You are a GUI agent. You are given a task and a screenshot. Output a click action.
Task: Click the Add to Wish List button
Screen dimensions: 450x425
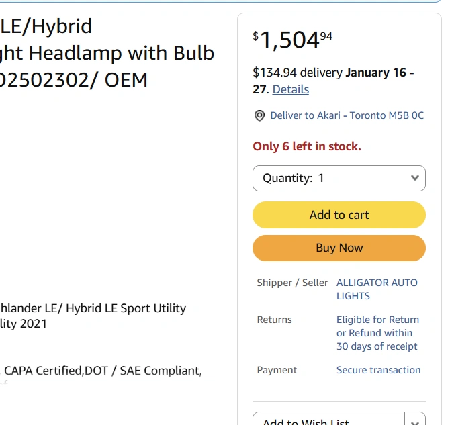pos(329,420)
